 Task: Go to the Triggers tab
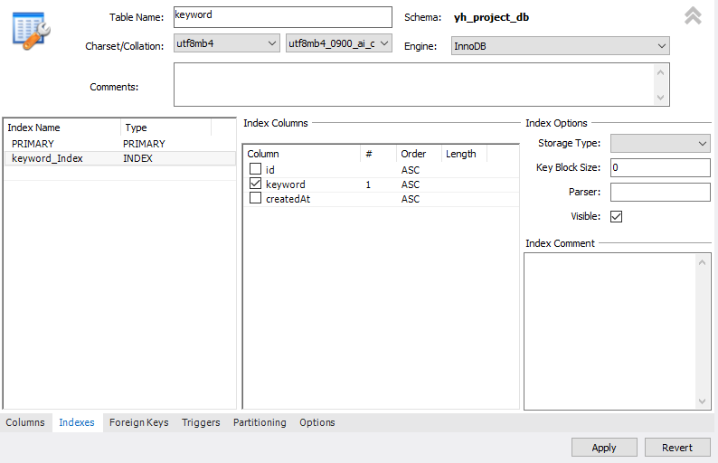201,422
